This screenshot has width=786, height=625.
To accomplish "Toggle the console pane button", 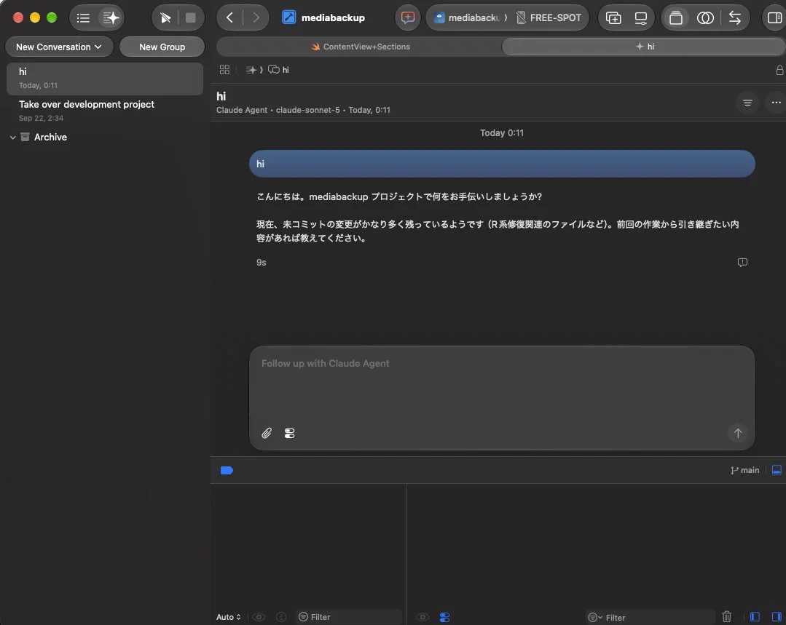I will (777, 617).
